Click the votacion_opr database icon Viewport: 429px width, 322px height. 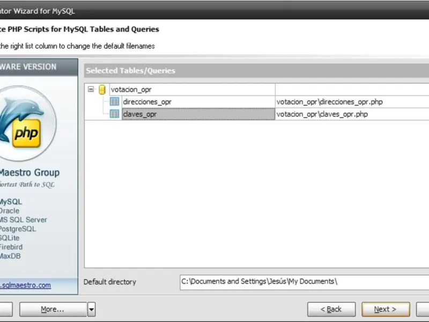coord(102,90)
